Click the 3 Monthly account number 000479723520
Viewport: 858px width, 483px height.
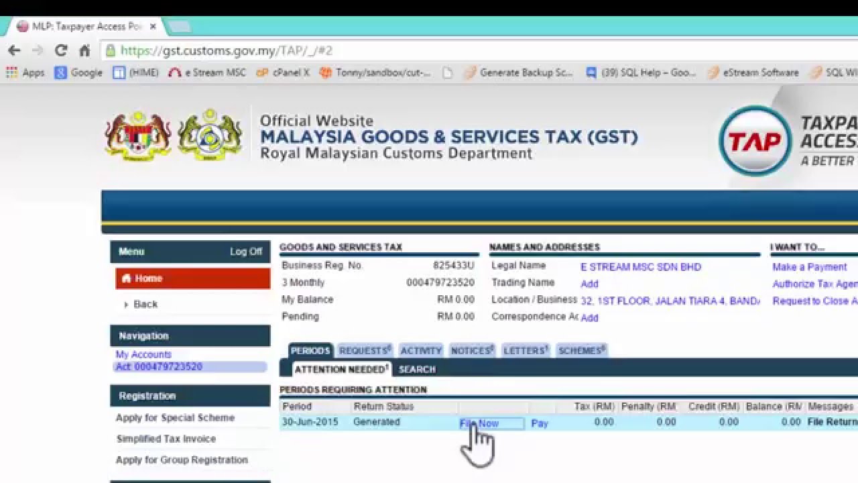coord(440,282)
